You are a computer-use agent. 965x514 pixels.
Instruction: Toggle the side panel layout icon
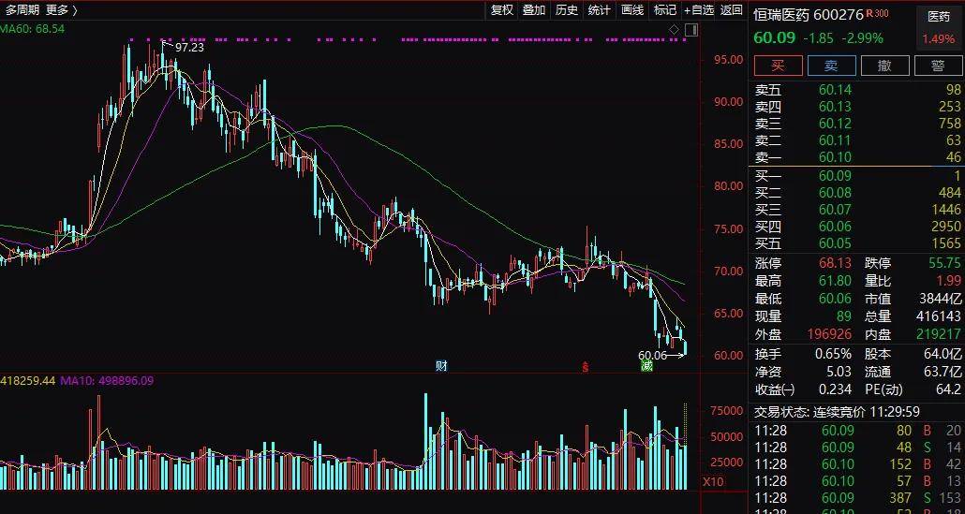coord(690,31)
